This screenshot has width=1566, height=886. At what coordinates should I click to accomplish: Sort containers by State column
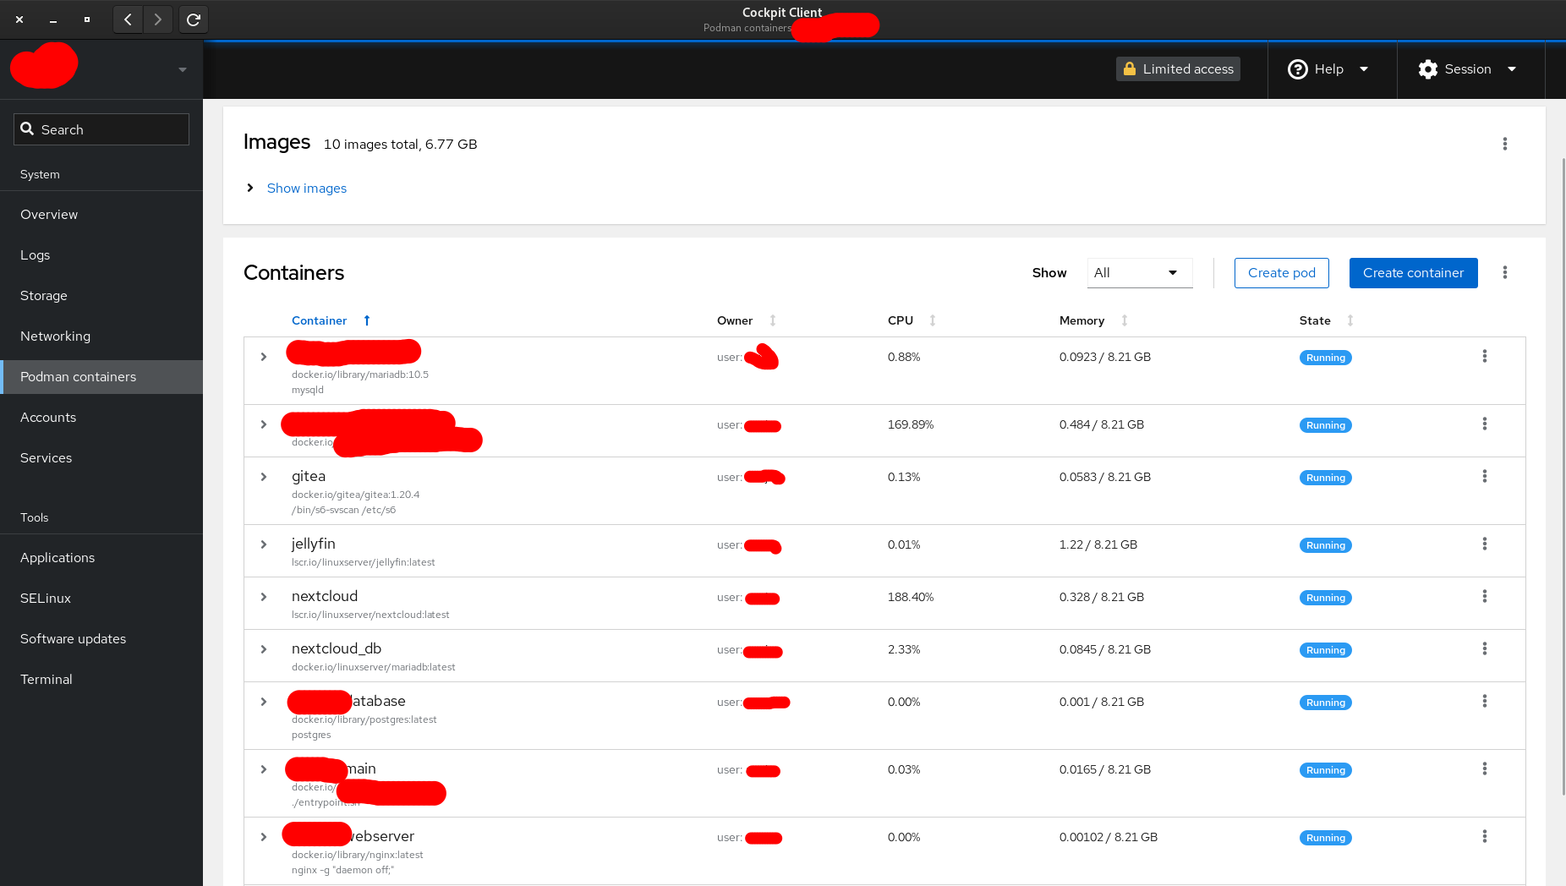[1350, 320]
